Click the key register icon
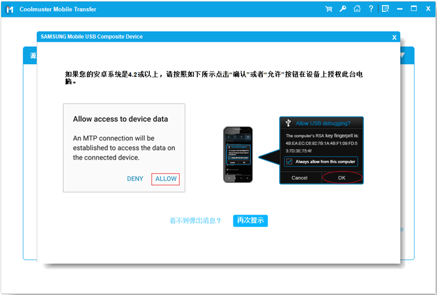 (343, 9)
